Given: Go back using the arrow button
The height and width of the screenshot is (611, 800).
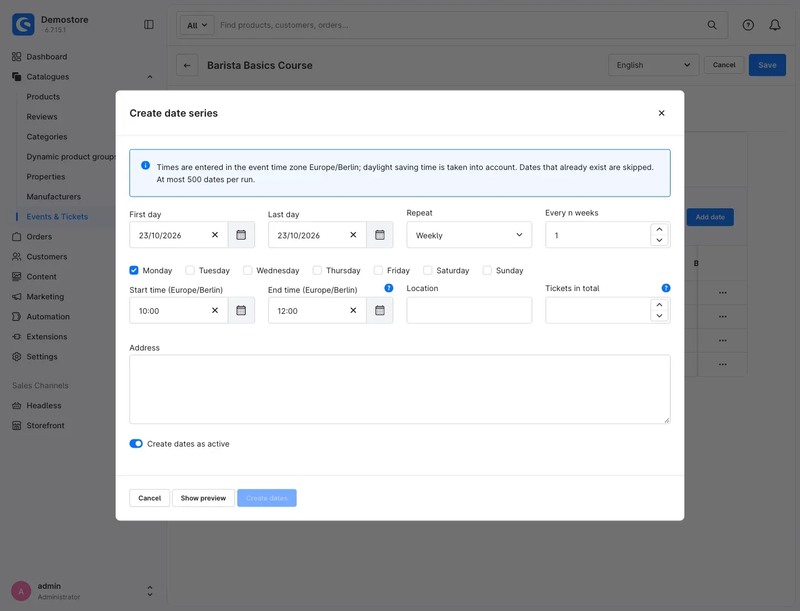Looking at the screenshot, I should [187, 65].
